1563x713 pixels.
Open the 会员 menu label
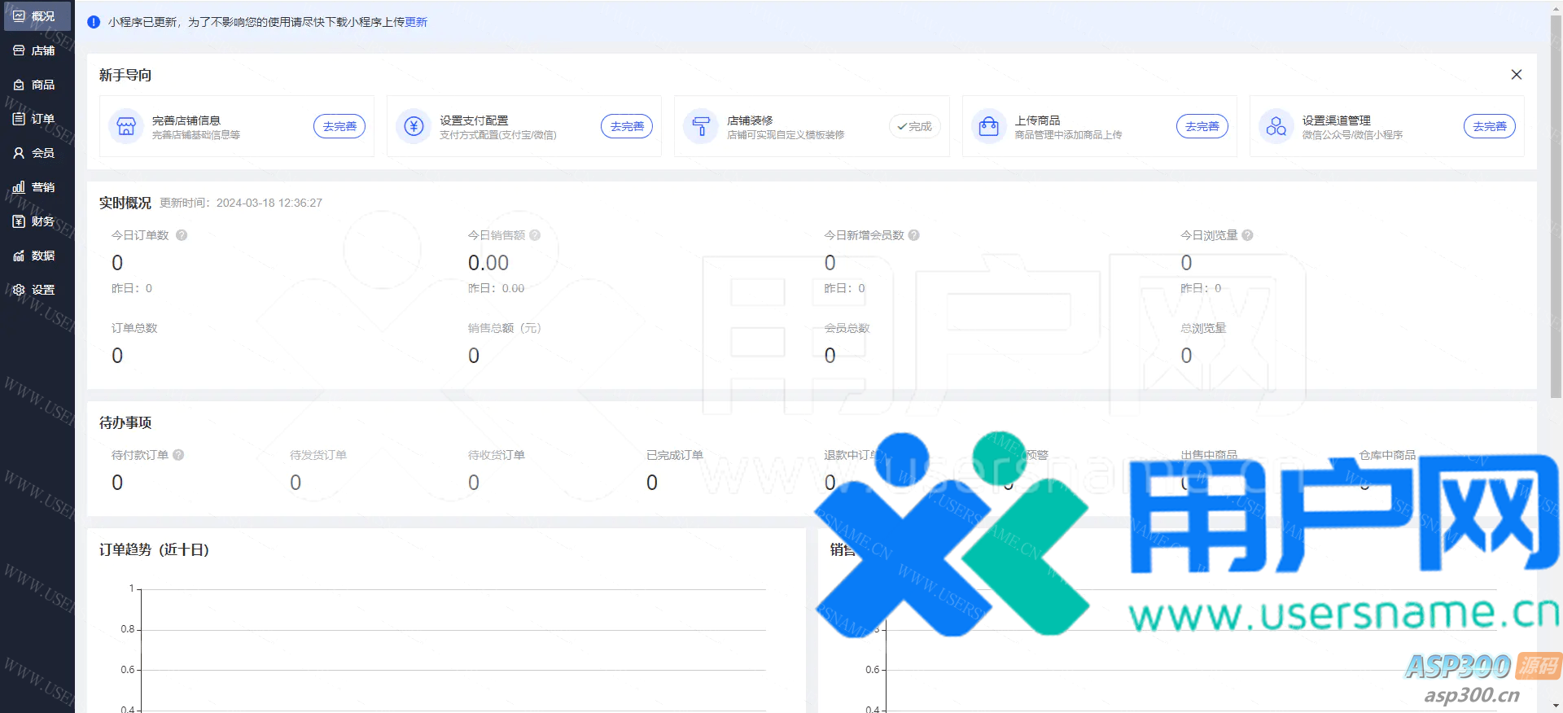[x=43, y=153]
